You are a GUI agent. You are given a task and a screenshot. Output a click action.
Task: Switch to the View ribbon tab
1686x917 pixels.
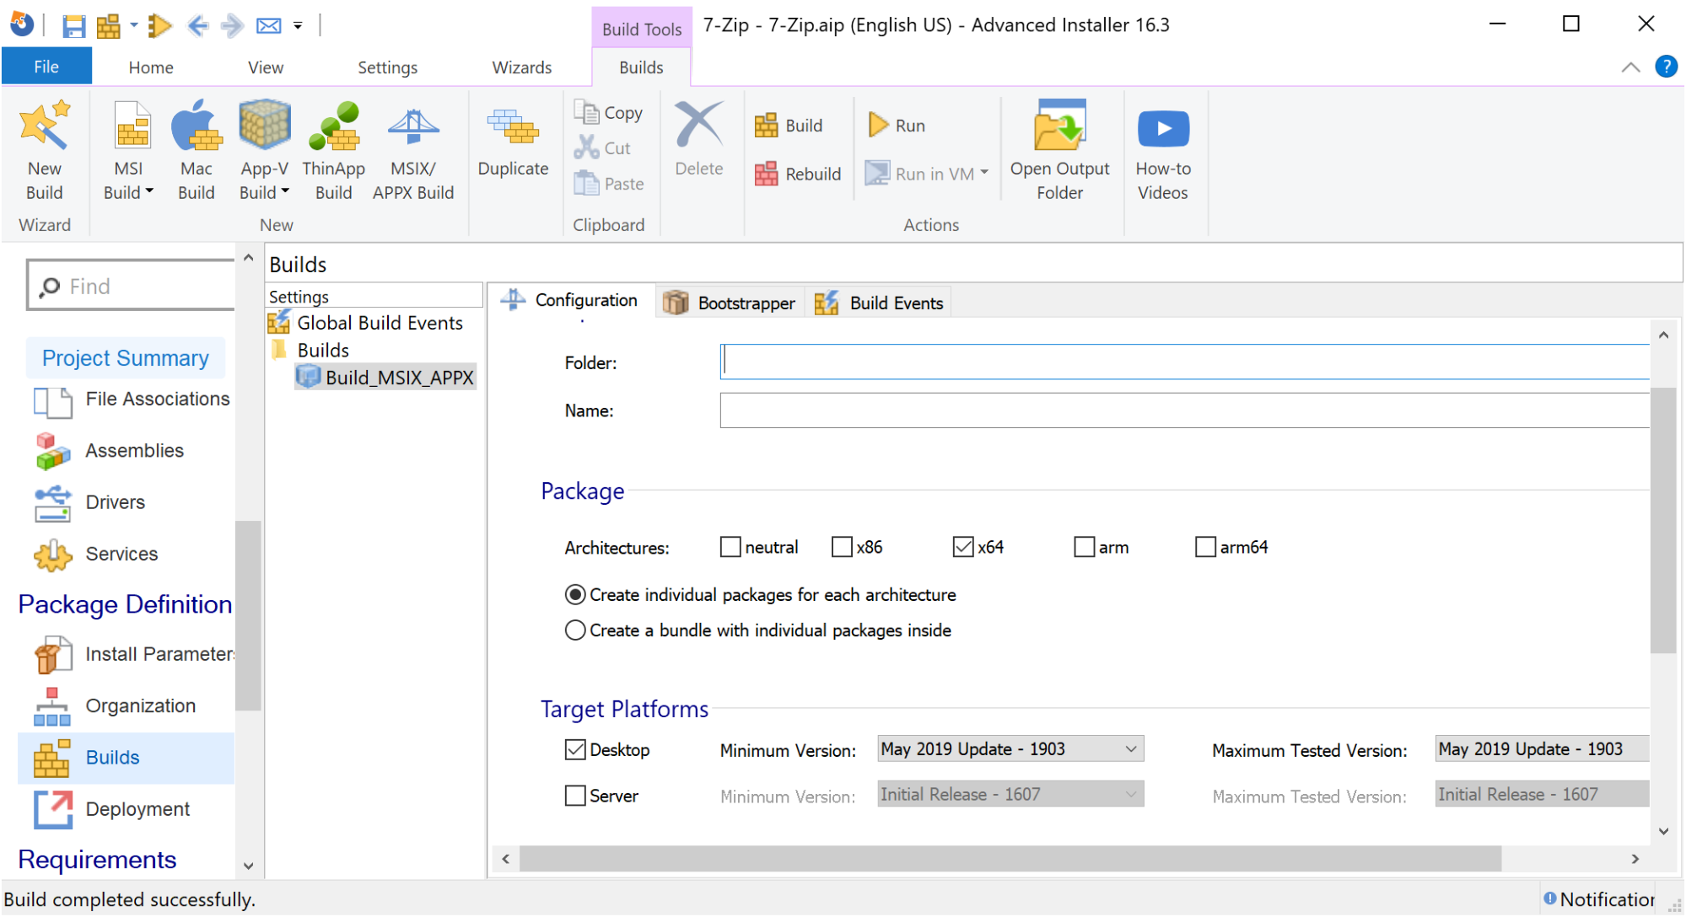(x=266, y=67)
